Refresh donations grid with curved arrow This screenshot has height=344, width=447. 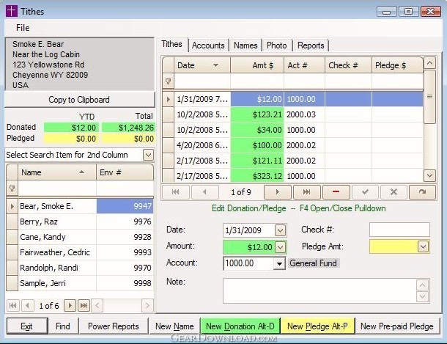click(422, 191)
